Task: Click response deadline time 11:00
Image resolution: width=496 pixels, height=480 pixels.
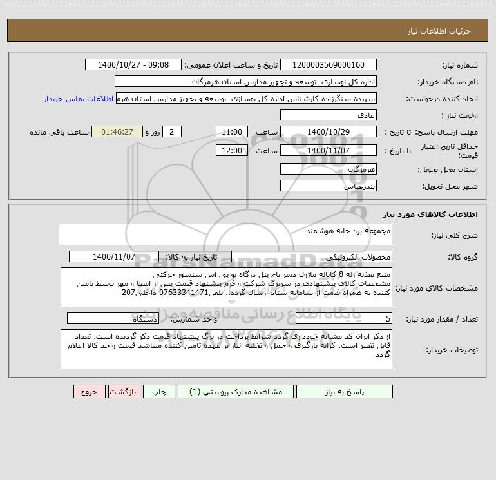Action: (231, 132)
